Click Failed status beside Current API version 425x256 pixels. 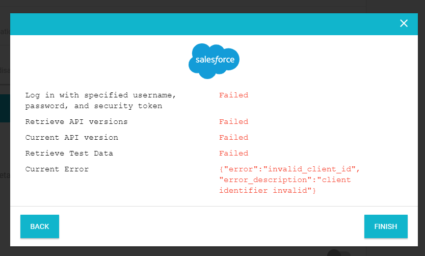pos(233,138)
